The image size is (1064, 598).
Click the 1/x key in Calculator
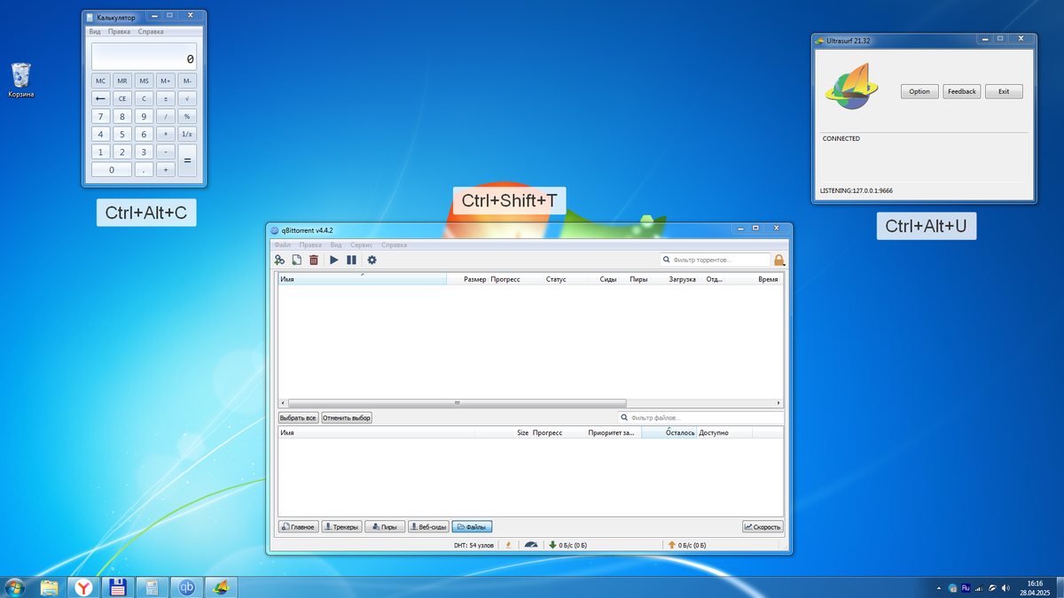187,134
